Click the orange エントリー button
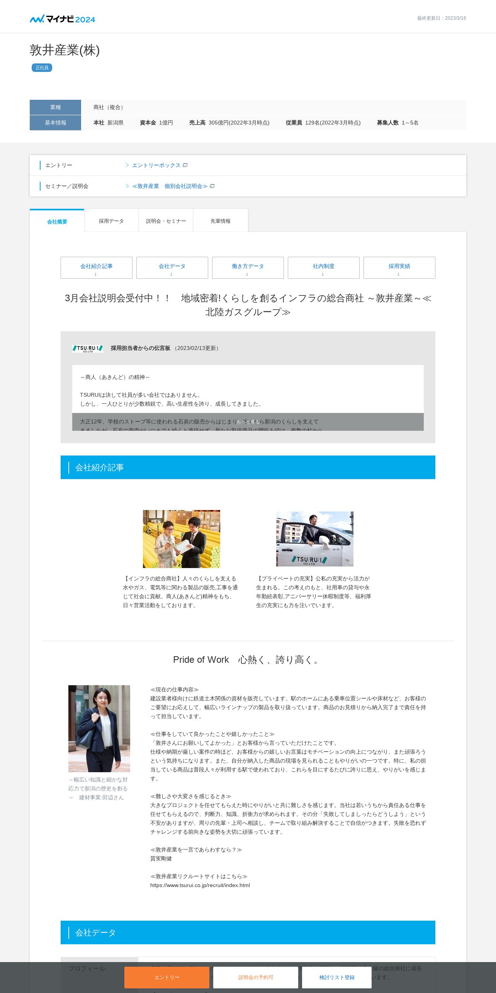The width and height of the screenshot is (496, 993). point(167,977)
